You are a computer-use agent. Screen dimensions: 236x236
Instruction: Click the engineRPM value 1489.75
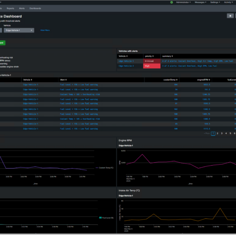206,114
